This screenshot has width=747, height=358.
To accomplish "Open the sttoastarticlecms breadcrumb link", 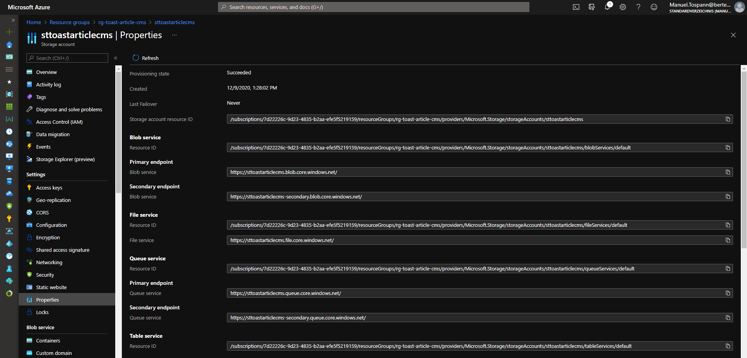I will point(175,22).
